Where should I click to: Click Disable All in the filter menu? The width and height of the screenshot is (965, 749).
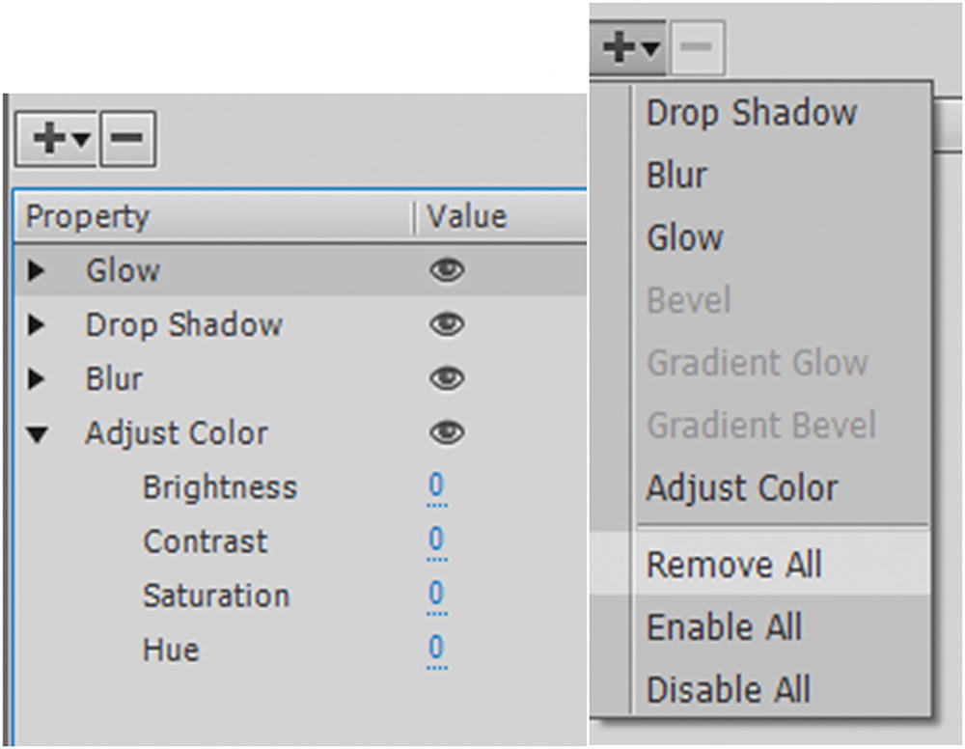[729, 689]
